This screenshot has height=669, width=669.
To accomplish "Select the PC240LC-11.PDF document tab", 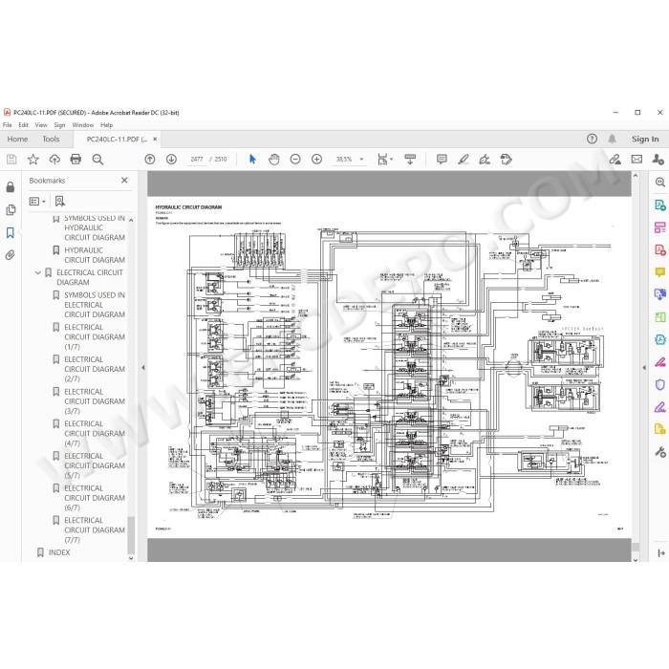I will pyautogui.click(x=117, y=140).
